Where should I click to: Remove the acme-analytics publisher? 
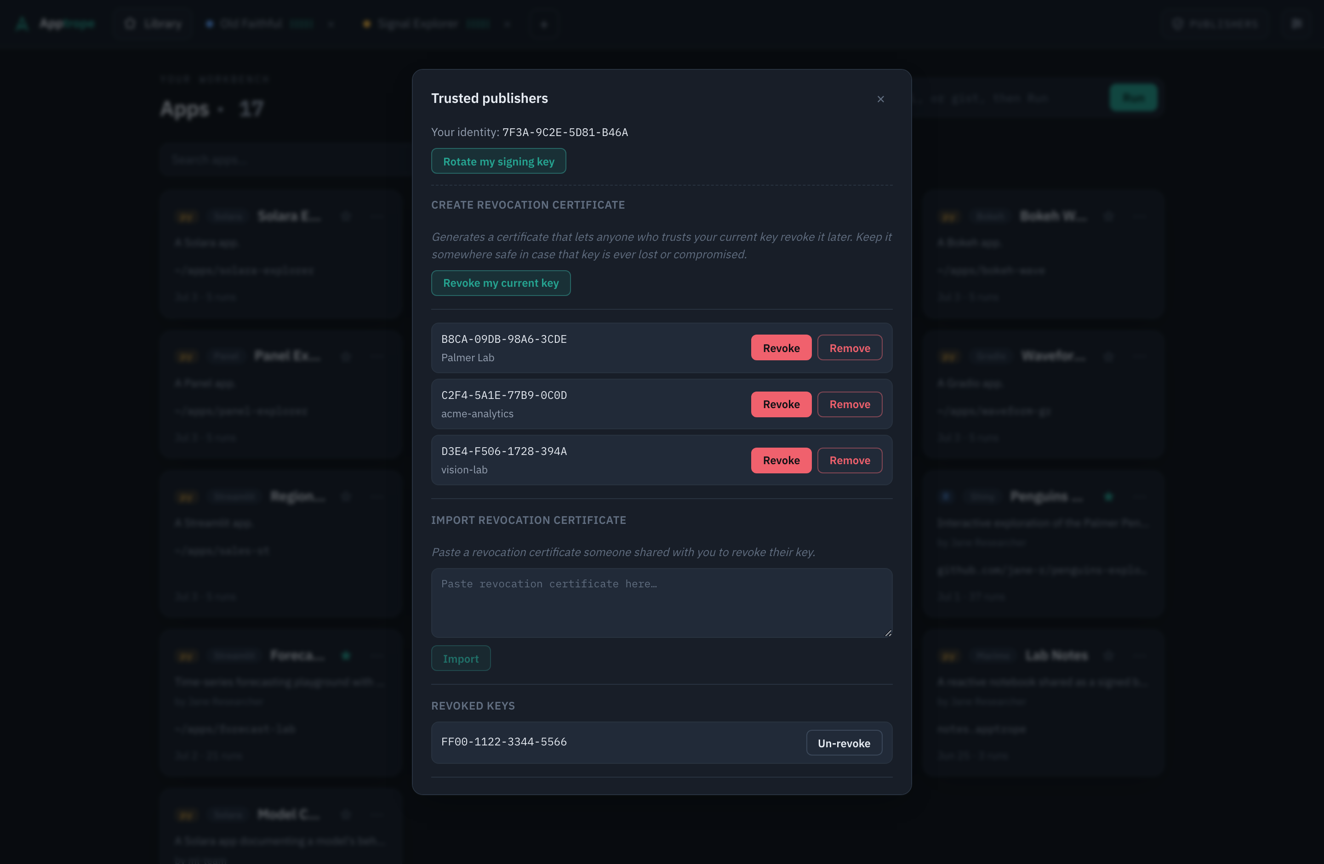(x=850, y=404)
